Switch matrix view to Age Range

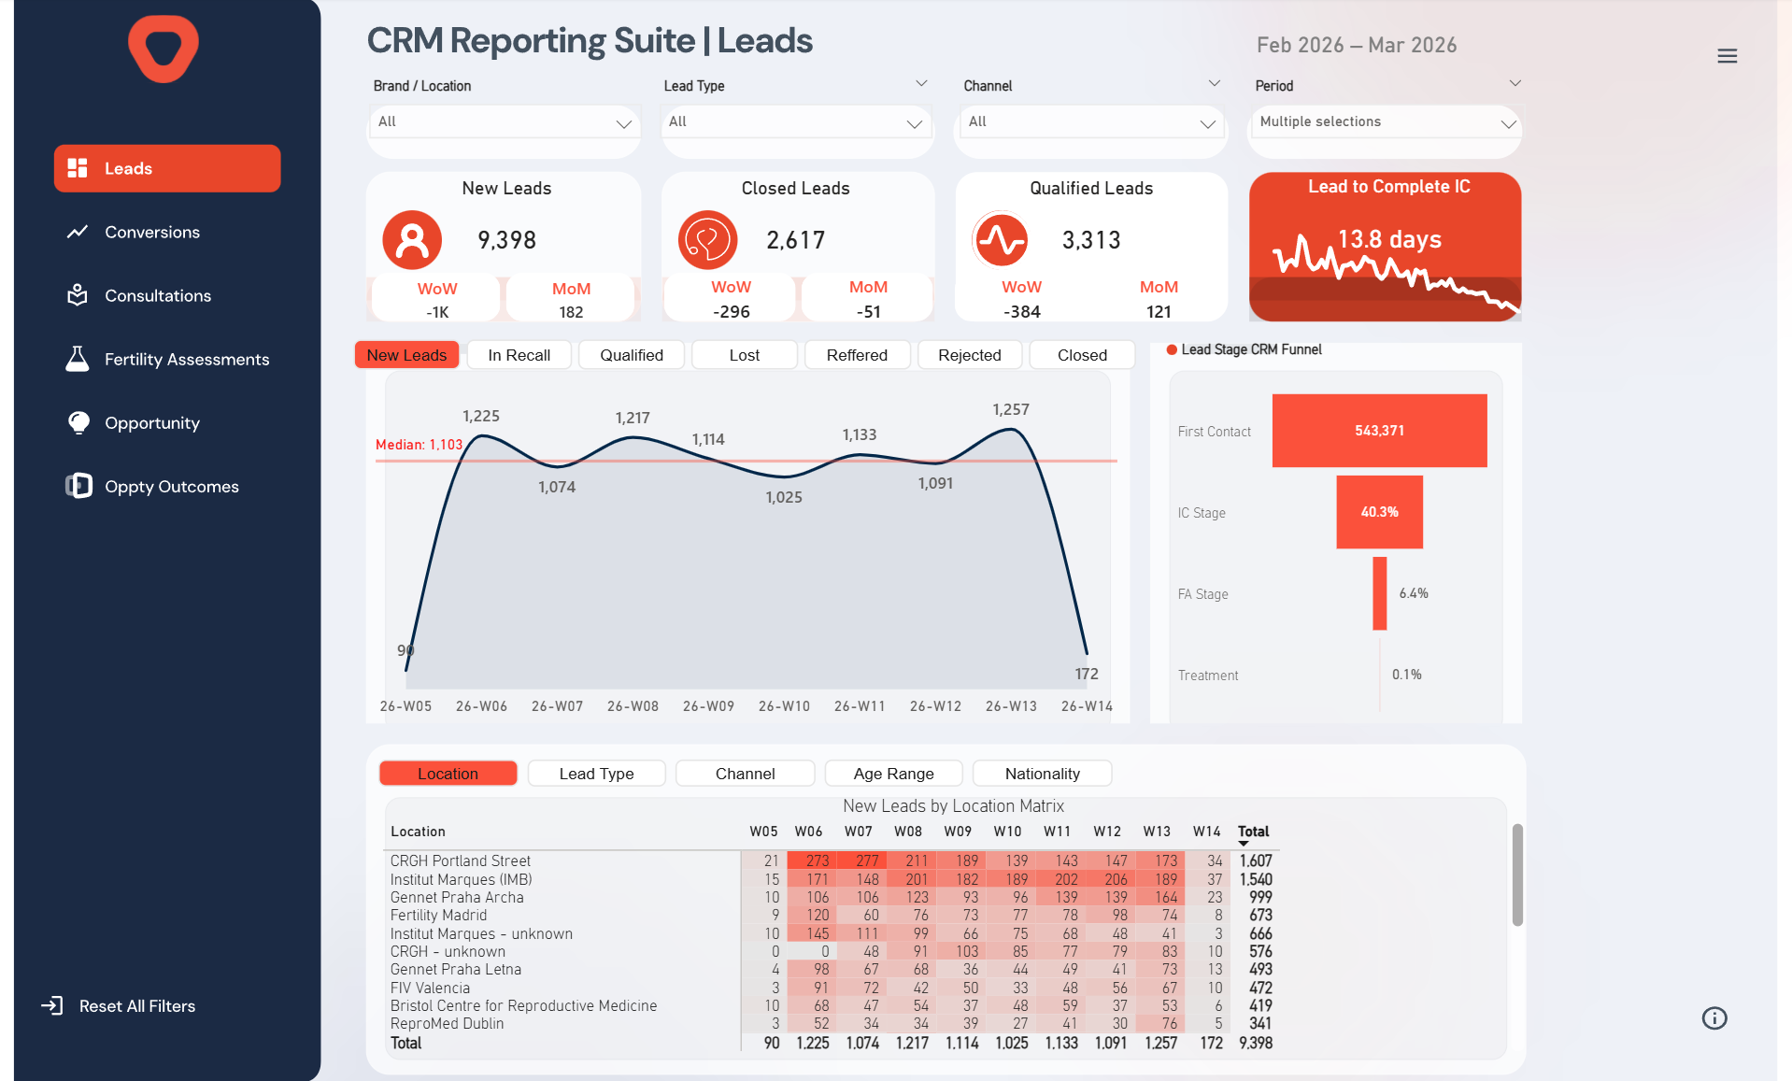(892, 773)
